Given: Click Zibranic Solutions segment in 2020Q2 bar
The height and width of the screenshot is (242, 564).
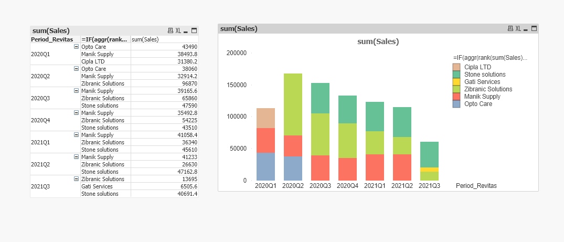Looking at the screenshot, I should click(293, 104).
